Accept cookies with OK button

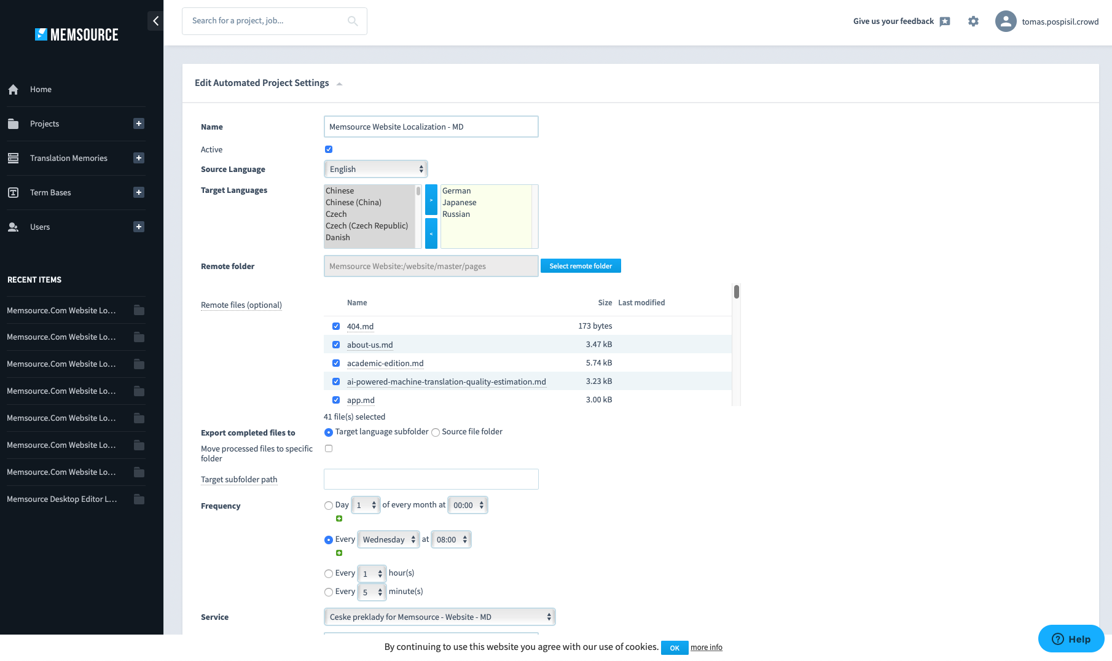[x=675, y=648]
